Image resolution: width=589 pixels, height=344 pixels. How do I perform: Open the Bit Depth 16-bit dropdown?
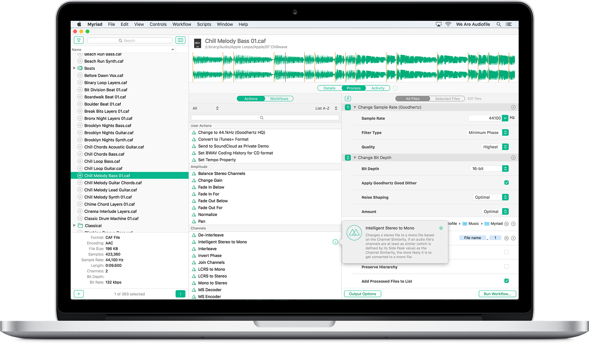(489, 169)
